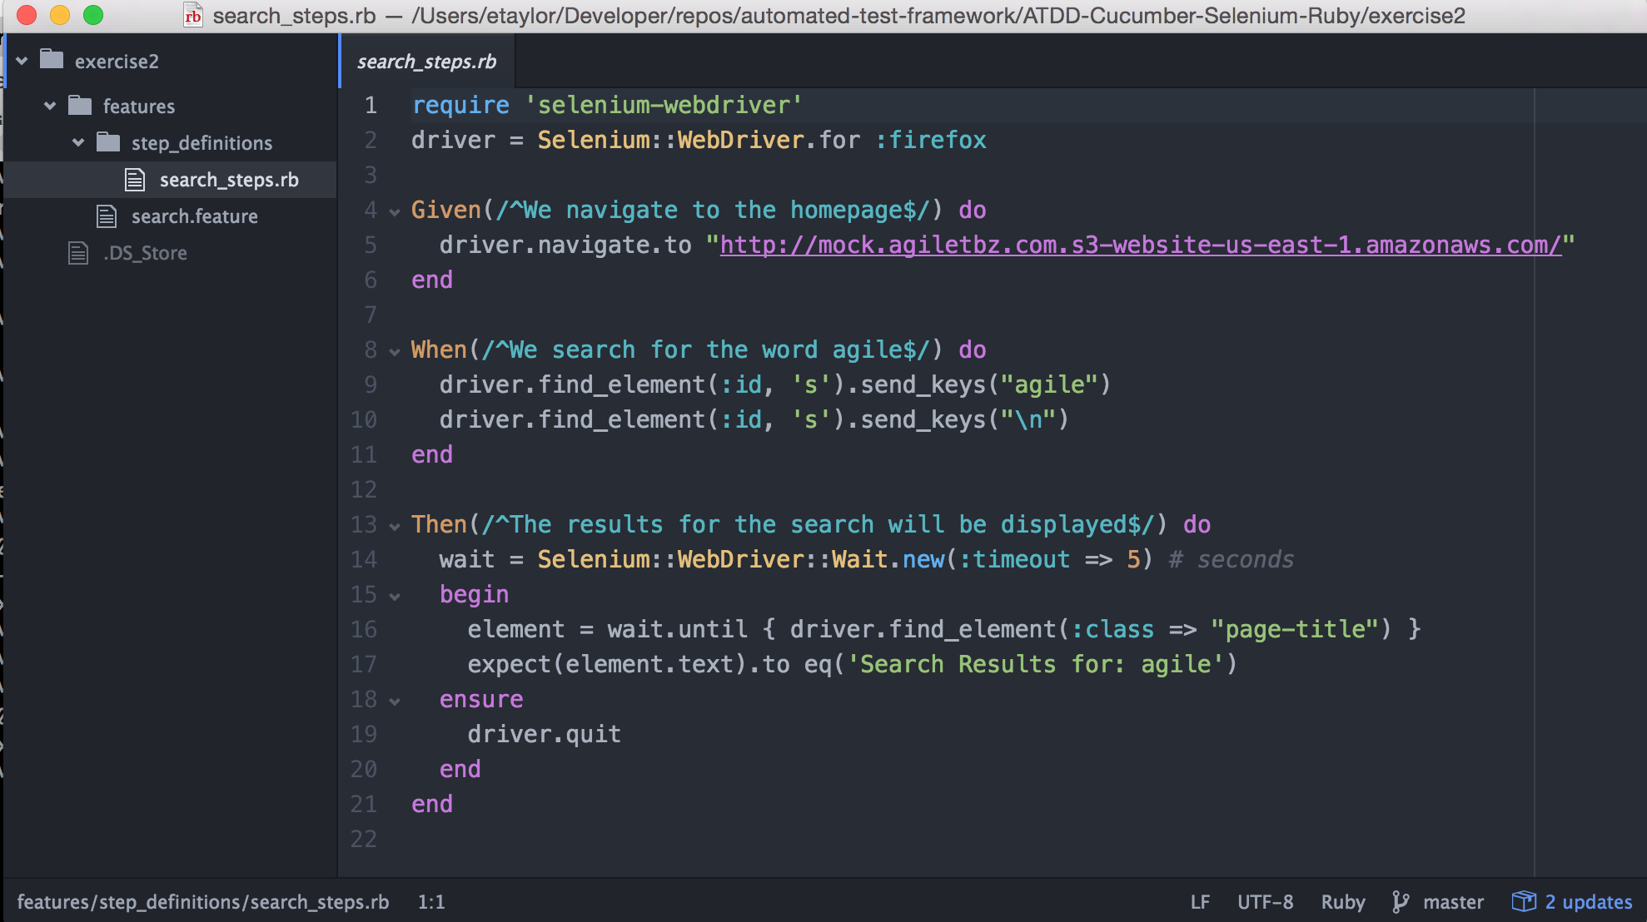Open search_steps.rb in the tree view
The image size is (1647, 922).
tap(229, 179)
